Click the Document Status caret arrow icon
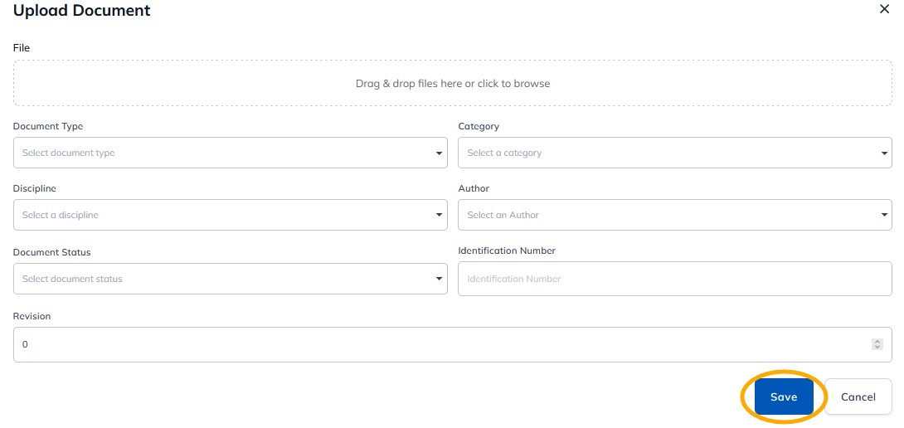This screenshot has height=428, width=904. click(x=439, y=280)
